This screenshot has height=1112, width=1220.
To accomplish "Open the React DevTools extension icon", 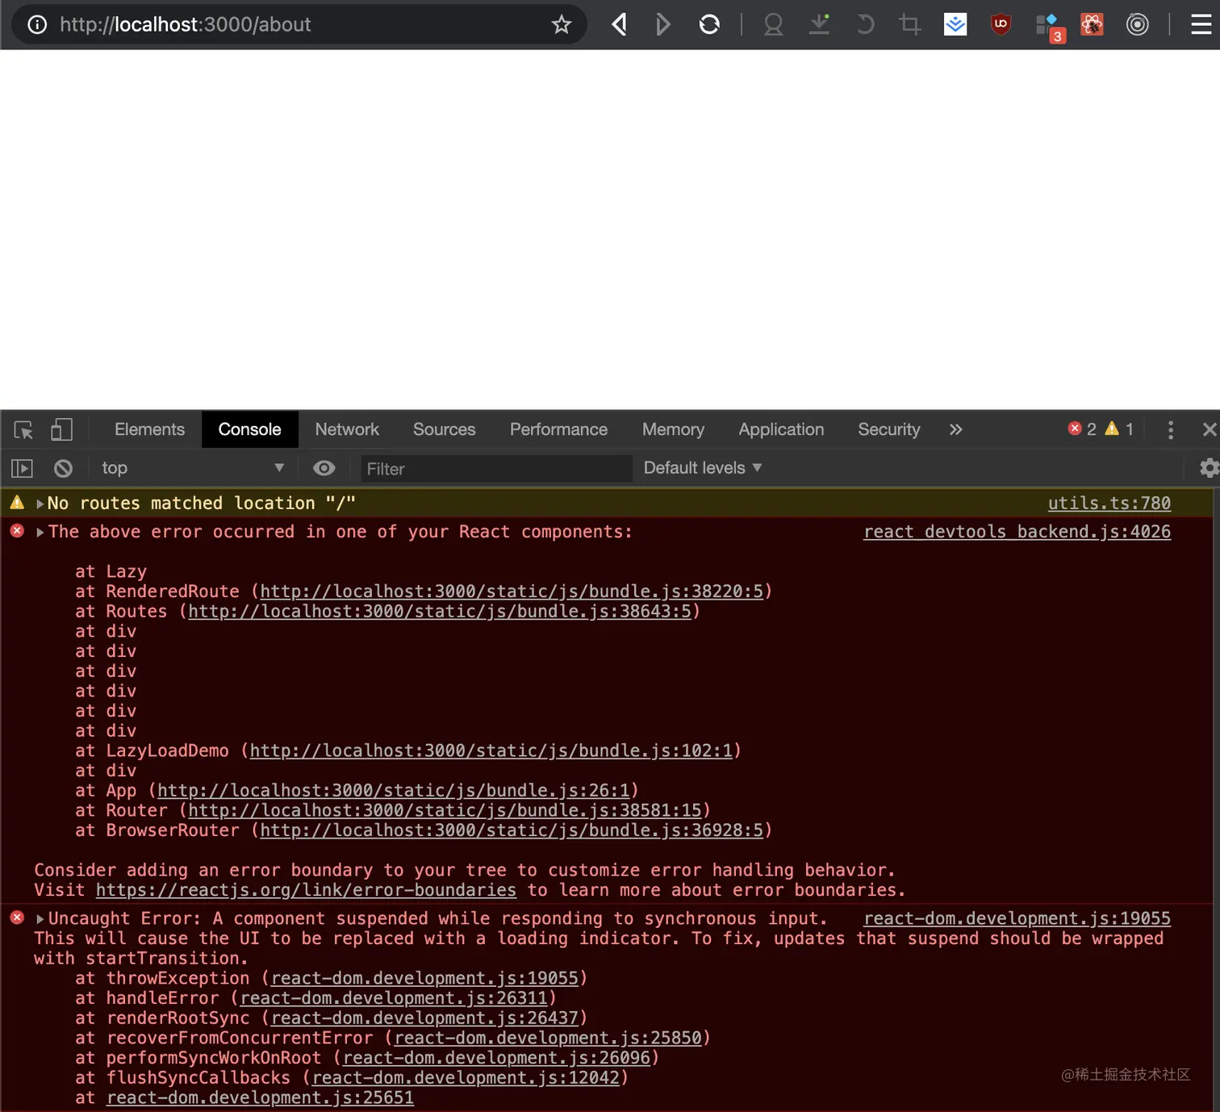I will pos(1092,24).
